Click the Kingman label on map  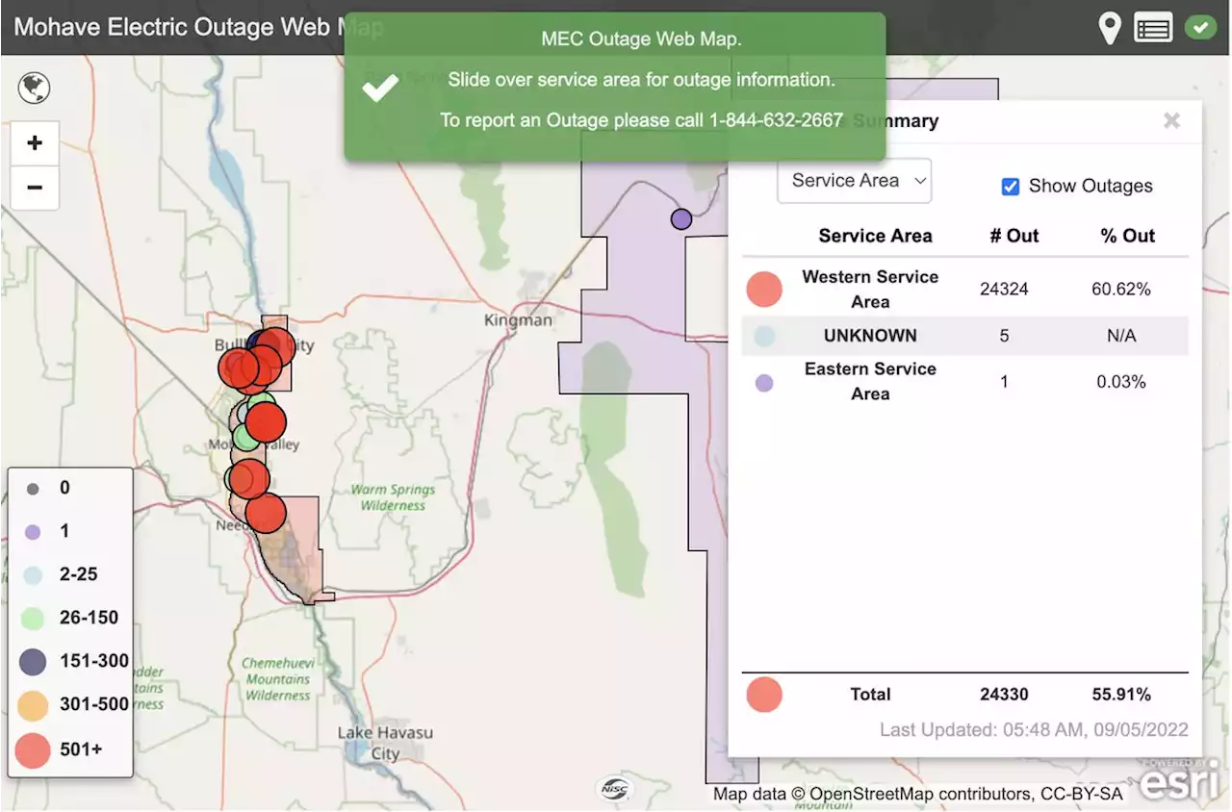[518, 319]
